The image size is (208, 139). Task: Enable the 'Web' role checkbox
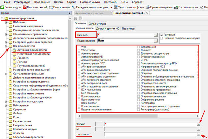pyautogui.click(x=79, y=47)
